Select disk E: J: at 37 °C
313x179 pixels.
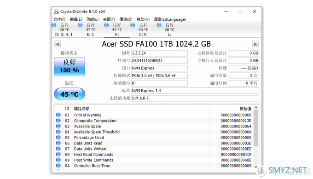click(91, 30)
